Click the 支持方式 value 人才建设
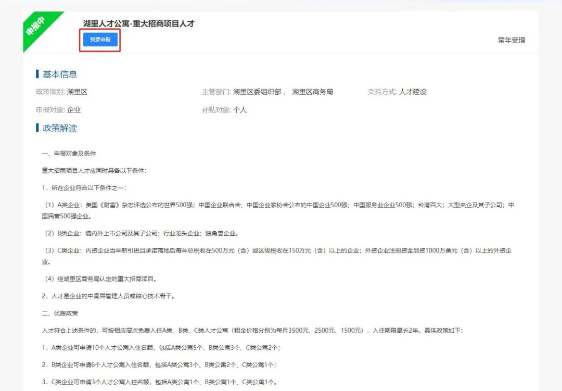This screenshot has height=391, width=562. [x=413, y=92]
